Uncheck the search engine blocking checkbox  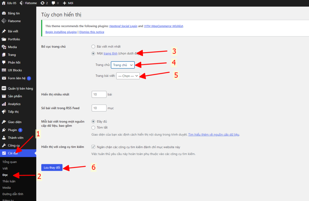point(93,147)
